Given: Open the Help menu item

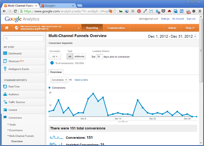Looking at the screenshot, I should 190,28.
